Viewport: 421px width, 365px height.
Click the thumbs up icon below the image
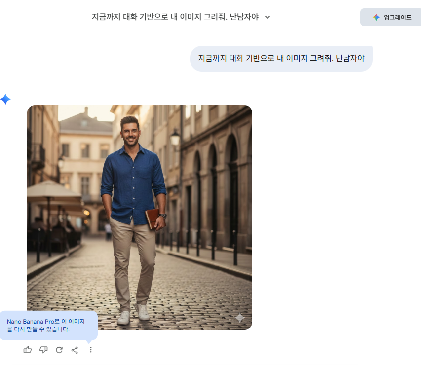click(28, 350)
